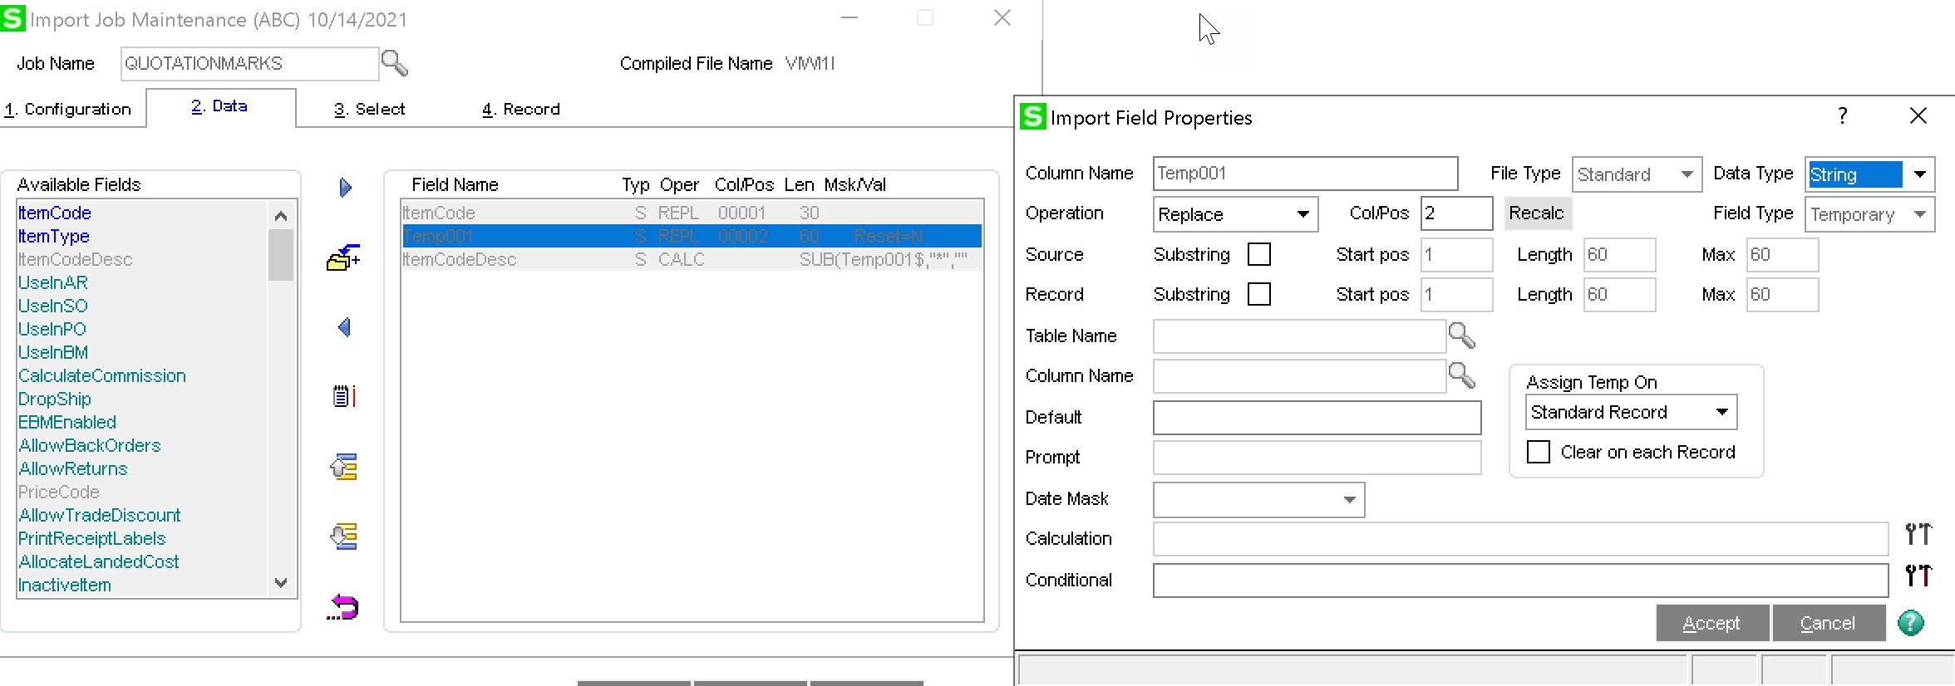Select the highlighted Temp001 row
This screenshot has width=1955, height=686.
pyautogui.click(x=692, y=236)
